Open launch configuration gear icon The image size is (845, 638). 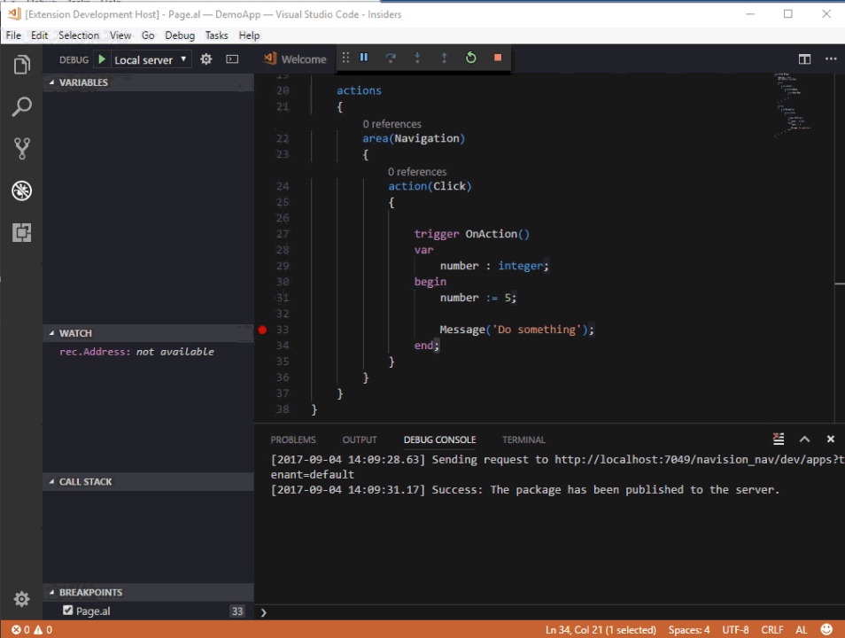click(x=206, y=59)
